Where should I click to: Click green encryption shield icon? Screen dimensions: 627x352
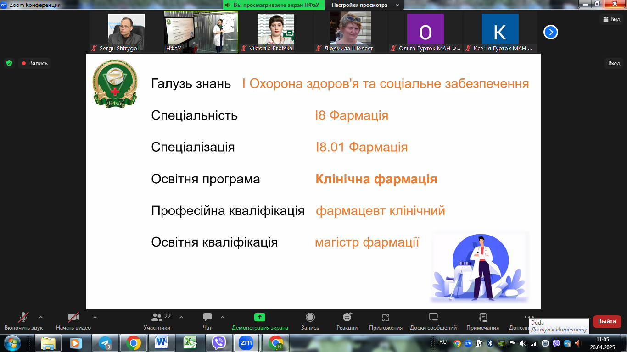click(9, 63)
